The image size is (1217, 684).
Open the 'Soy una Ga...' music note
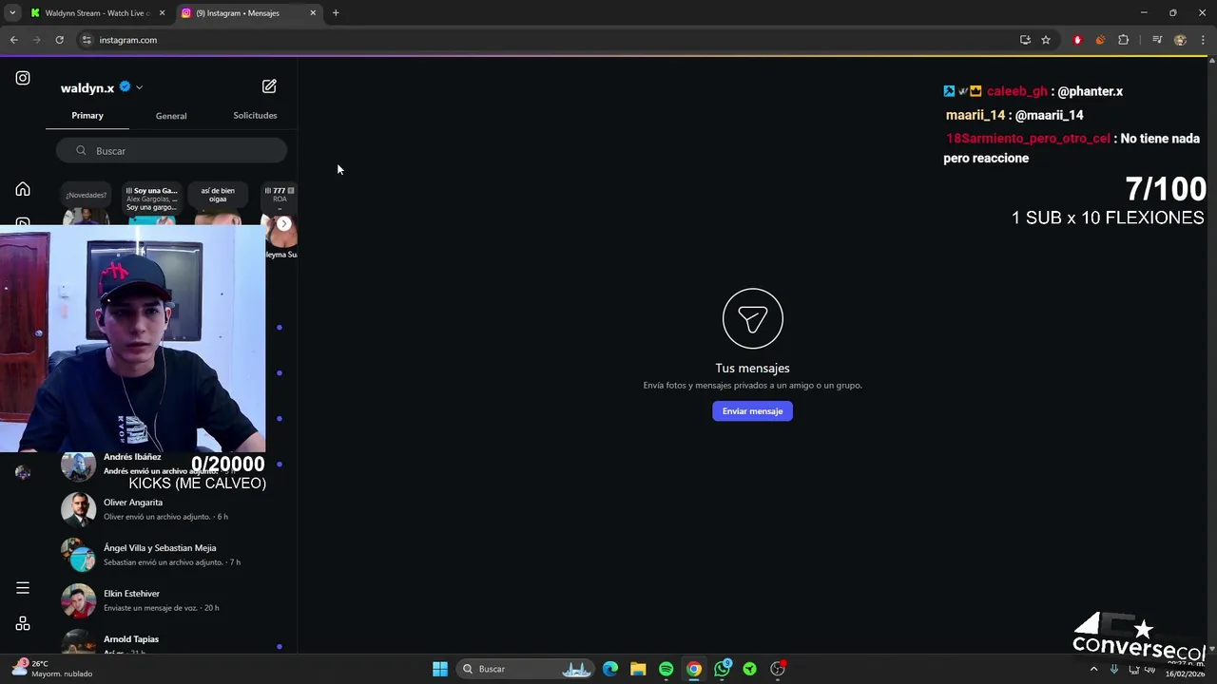(x=152, y=199)
